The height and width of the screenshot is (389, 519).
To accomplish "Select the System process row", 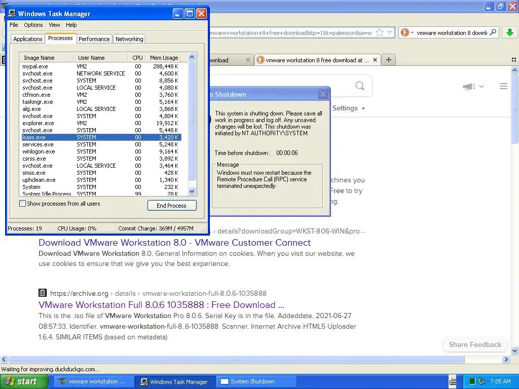I will coord(100,187).
